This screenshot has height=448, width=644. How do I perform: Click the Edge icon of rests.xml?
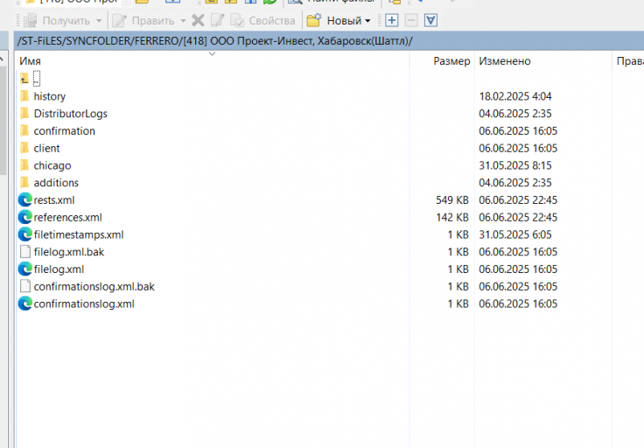[x=25, y=200]
